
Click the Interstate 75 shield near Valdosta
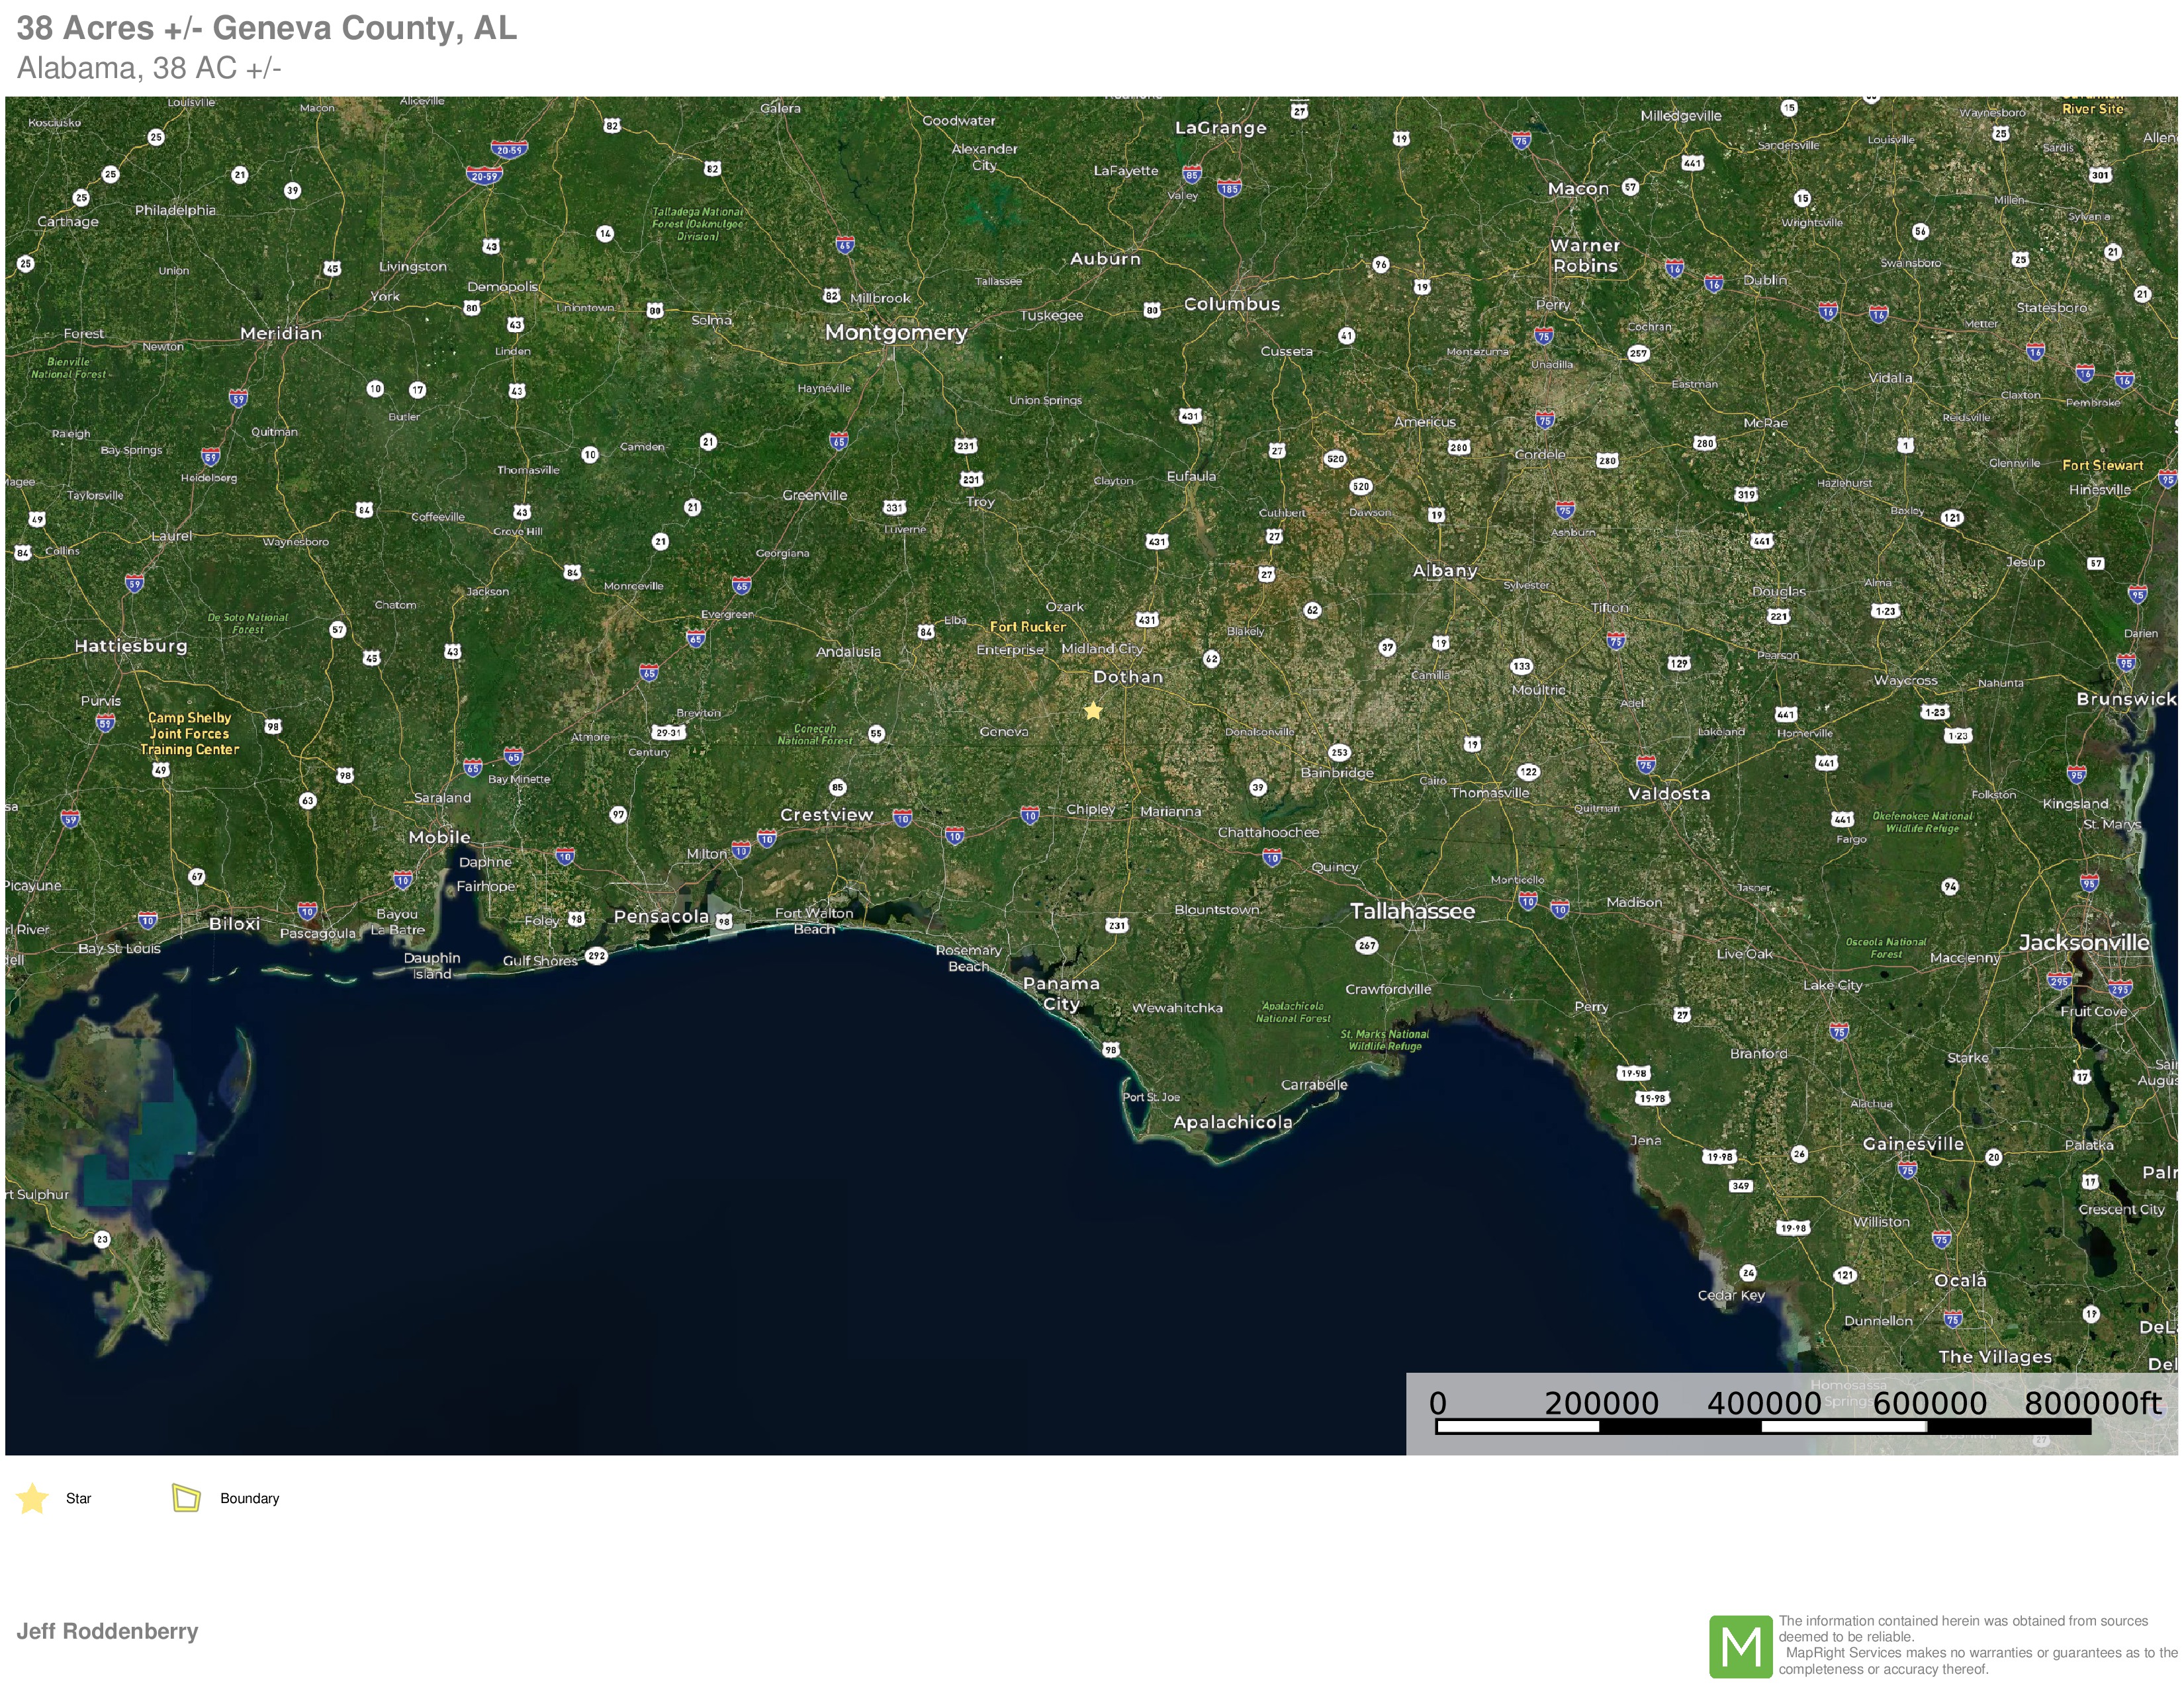(x=1646, y=765)
